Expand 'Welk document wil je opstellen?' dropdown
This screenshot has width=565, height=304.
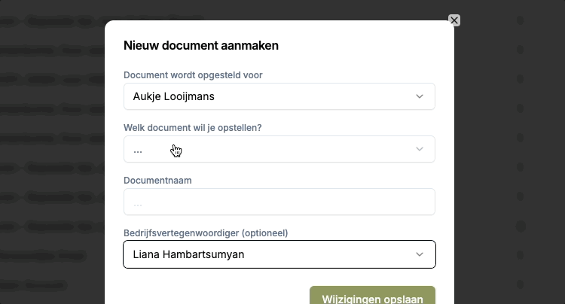click(279, 149)
